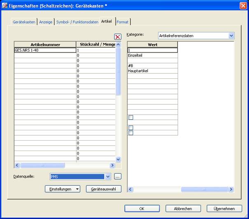Image resolution: width=249 pixels, height=219 pixels.
Task: Expand the Datenquelle PMS combo box
Action: 108,177
